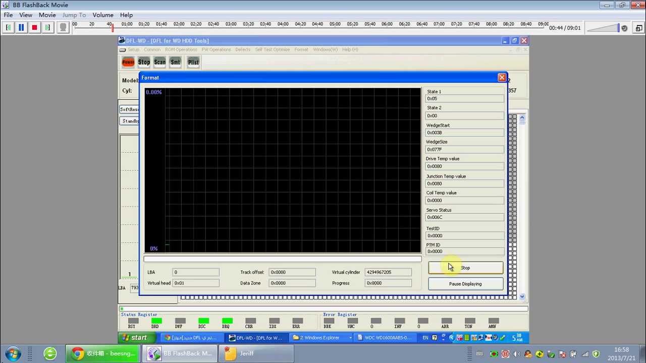Open ROM Operations menu in DFL-WD
646x363 pixels.
point(181,49)
